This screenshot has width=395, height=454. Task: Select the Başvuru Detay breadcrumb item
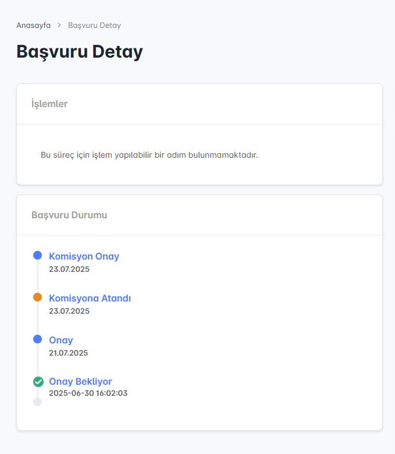94,26
